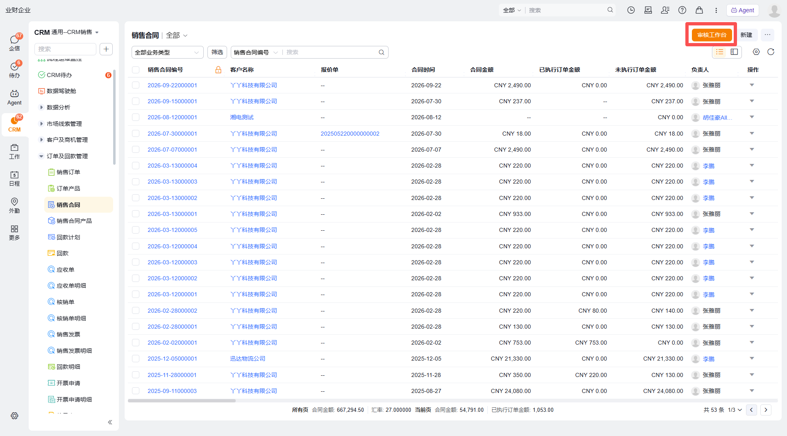Image resolution: width=787 pixels, height=436 pixels.
Task: Refresh the contract list
Action: point(771,52)
